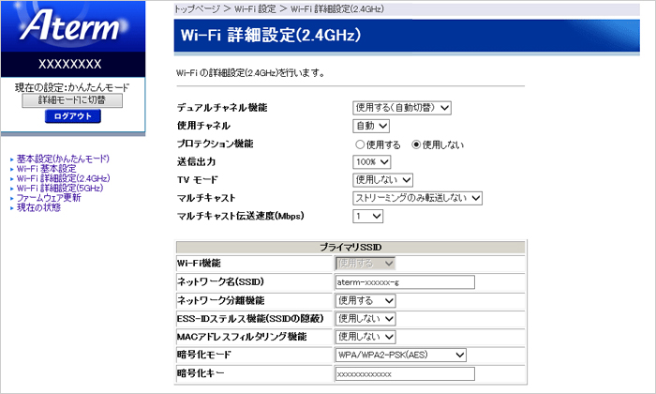This screenshot has width=656, height=394.
Task: Select プロテクション機能 使用する radio button
Action: point(359,144)
